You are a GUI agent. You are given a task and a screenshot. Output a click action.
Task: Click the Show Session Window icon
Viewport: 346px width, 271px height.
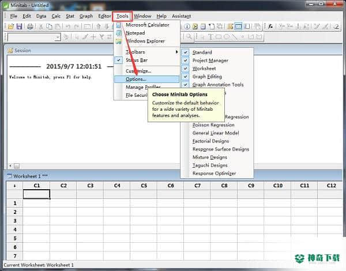(x=230, y=27)
